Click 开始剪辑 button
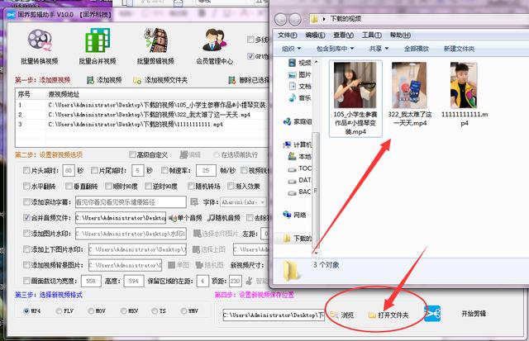Screen dimensions: 529x341 click(x=474, y=314)
